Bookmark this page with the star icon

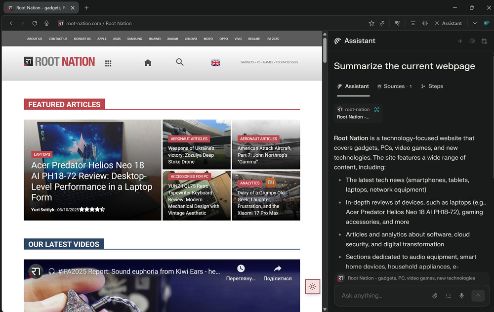[371, 23]
